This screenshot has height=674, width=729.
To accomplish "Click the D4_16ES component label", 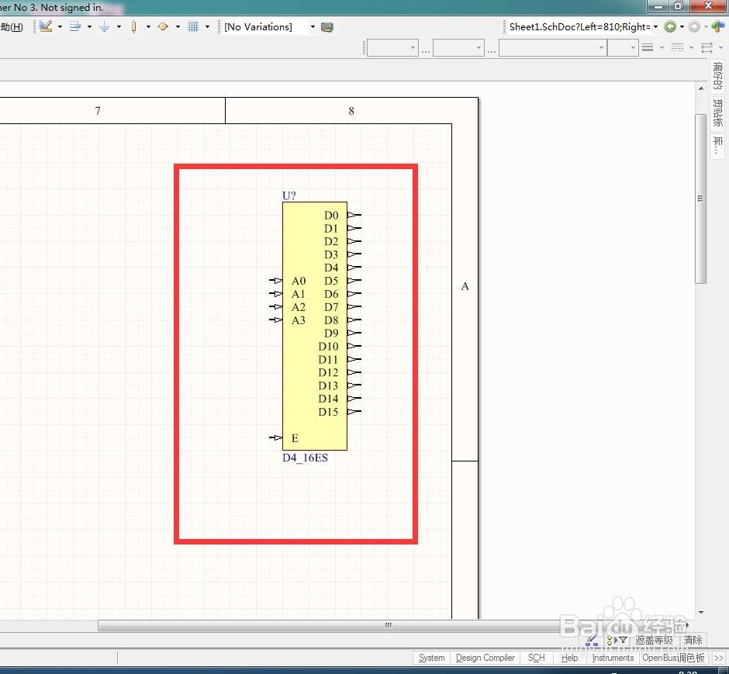I will [305, 458].
